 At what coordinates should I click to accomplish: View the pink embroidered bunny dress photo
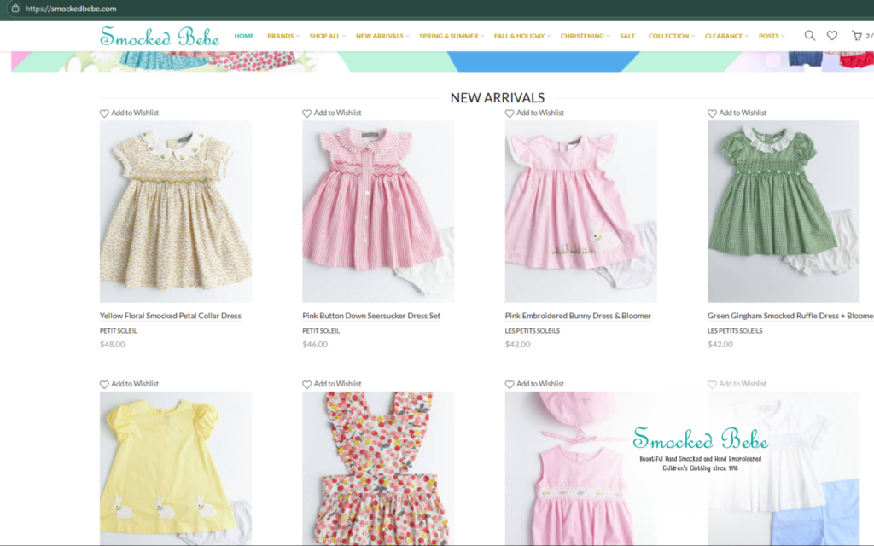[x=580, y=212]
